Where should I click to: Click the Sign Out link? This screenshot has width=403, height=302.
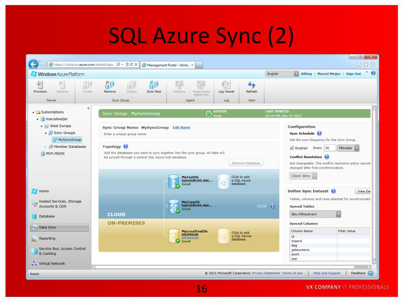pyautogui.click(x=353, y=74)
